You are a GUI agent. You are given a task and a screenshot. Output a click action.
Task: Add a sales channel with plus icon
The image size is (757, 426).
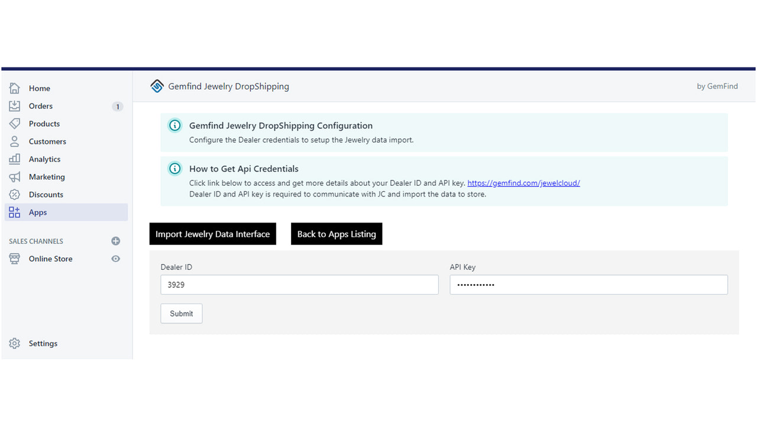coord(116,241)
